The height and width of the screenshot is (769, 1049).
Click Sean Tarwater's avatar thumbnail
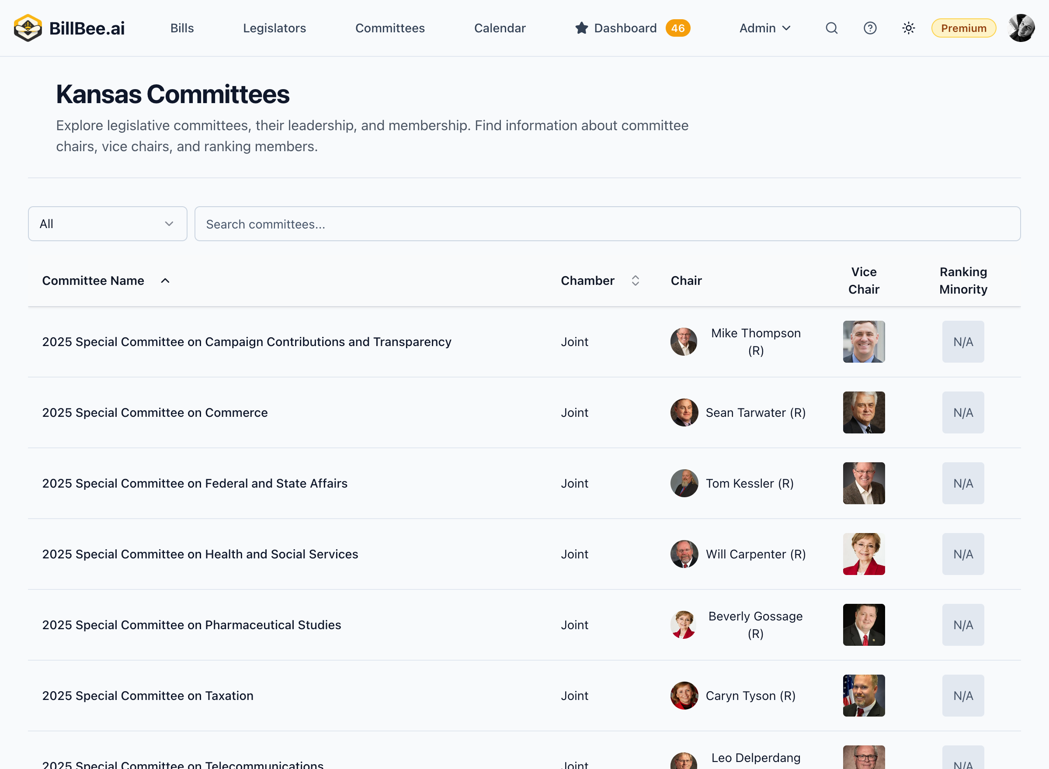[683, 412]
